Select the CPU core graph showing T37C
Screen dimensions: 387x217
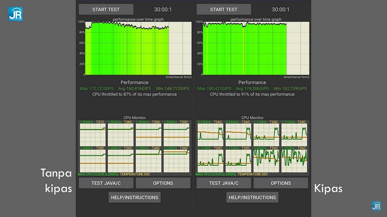coord(93,135)
